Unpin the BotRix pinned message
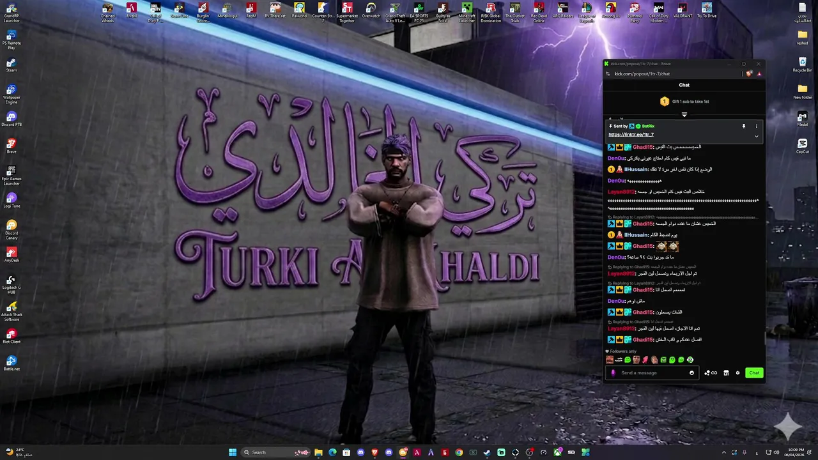 coord(743,126)
